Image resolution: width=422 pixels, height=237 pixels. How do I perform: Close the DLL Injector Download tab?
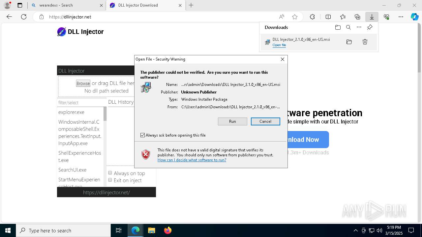pyautogui.click(x=180, y=5)
